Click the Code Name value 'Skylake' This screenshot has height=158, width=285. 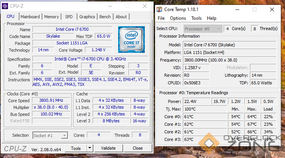point(53,36)
